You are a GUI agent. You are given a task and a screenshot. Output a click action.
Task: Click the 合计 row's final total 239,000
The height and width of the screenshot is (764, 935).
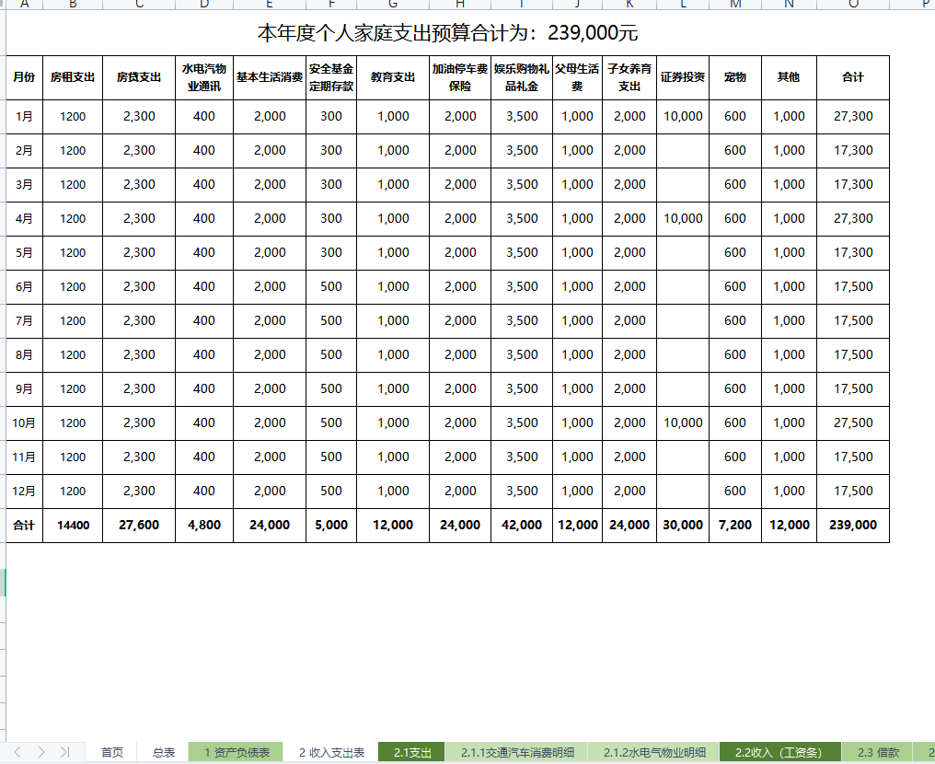[x=852, y=526]
